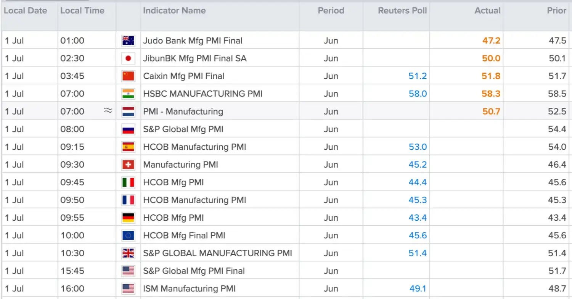Select HCOB Mfg Final PMI indicator name
This screenshot has height=299, width=572.
[x=184, y=236]
